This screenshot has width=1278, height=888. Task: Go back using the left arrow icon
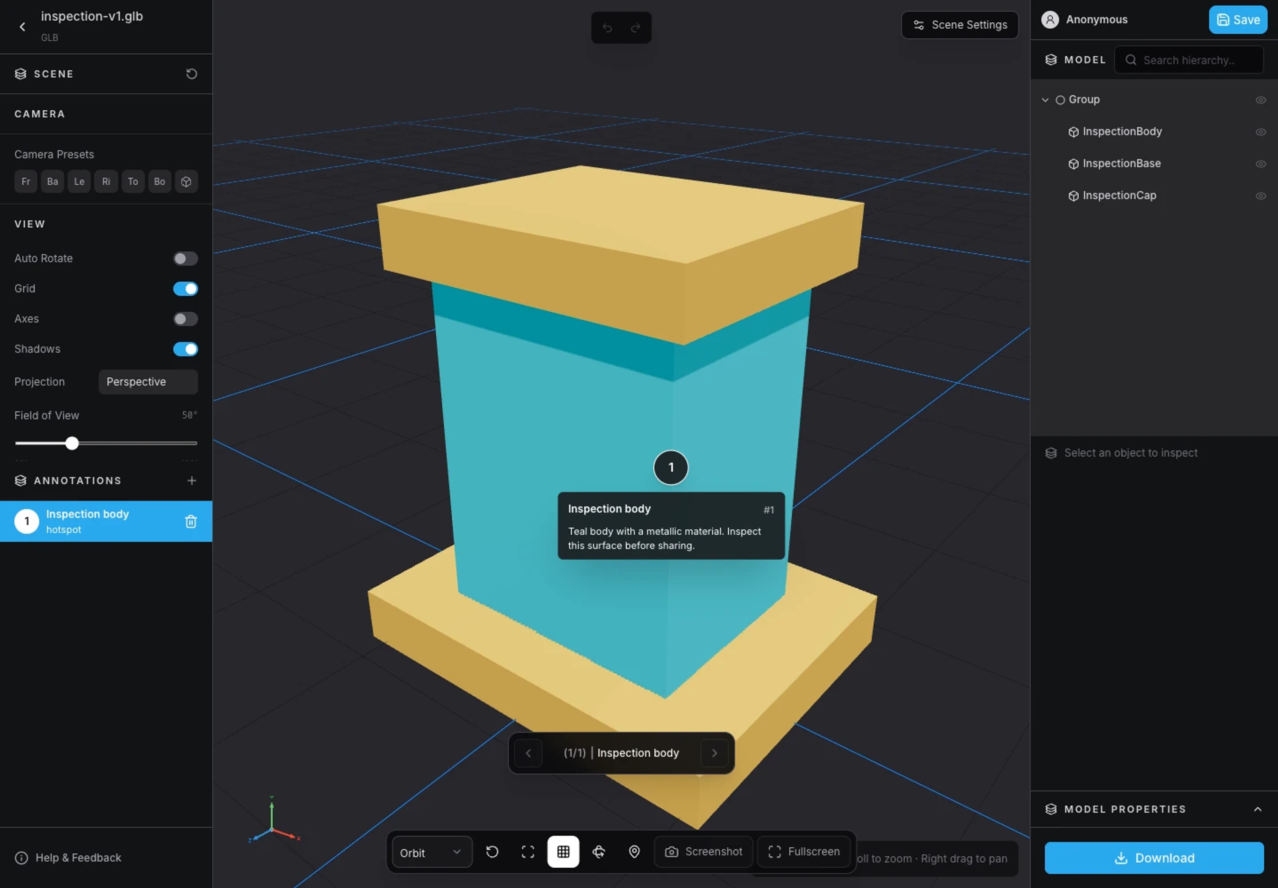pos(22,27)
